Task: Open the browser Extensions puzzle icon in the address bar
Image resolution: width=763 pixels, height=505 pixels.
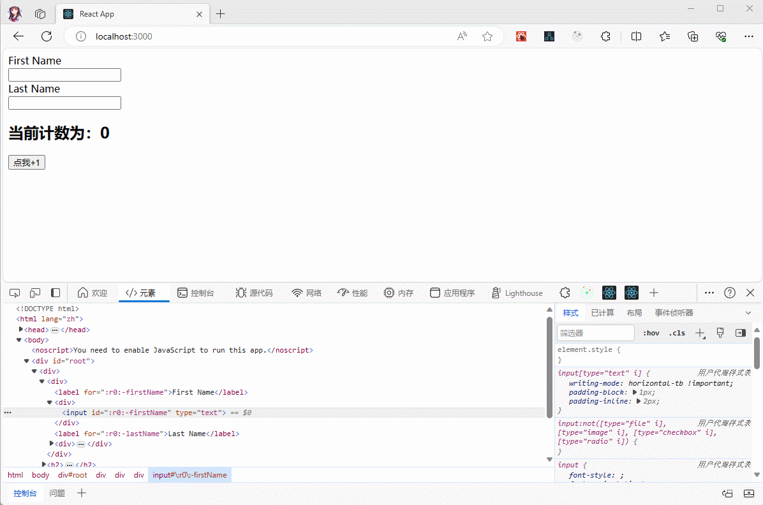Action: [x=605, y=36]
